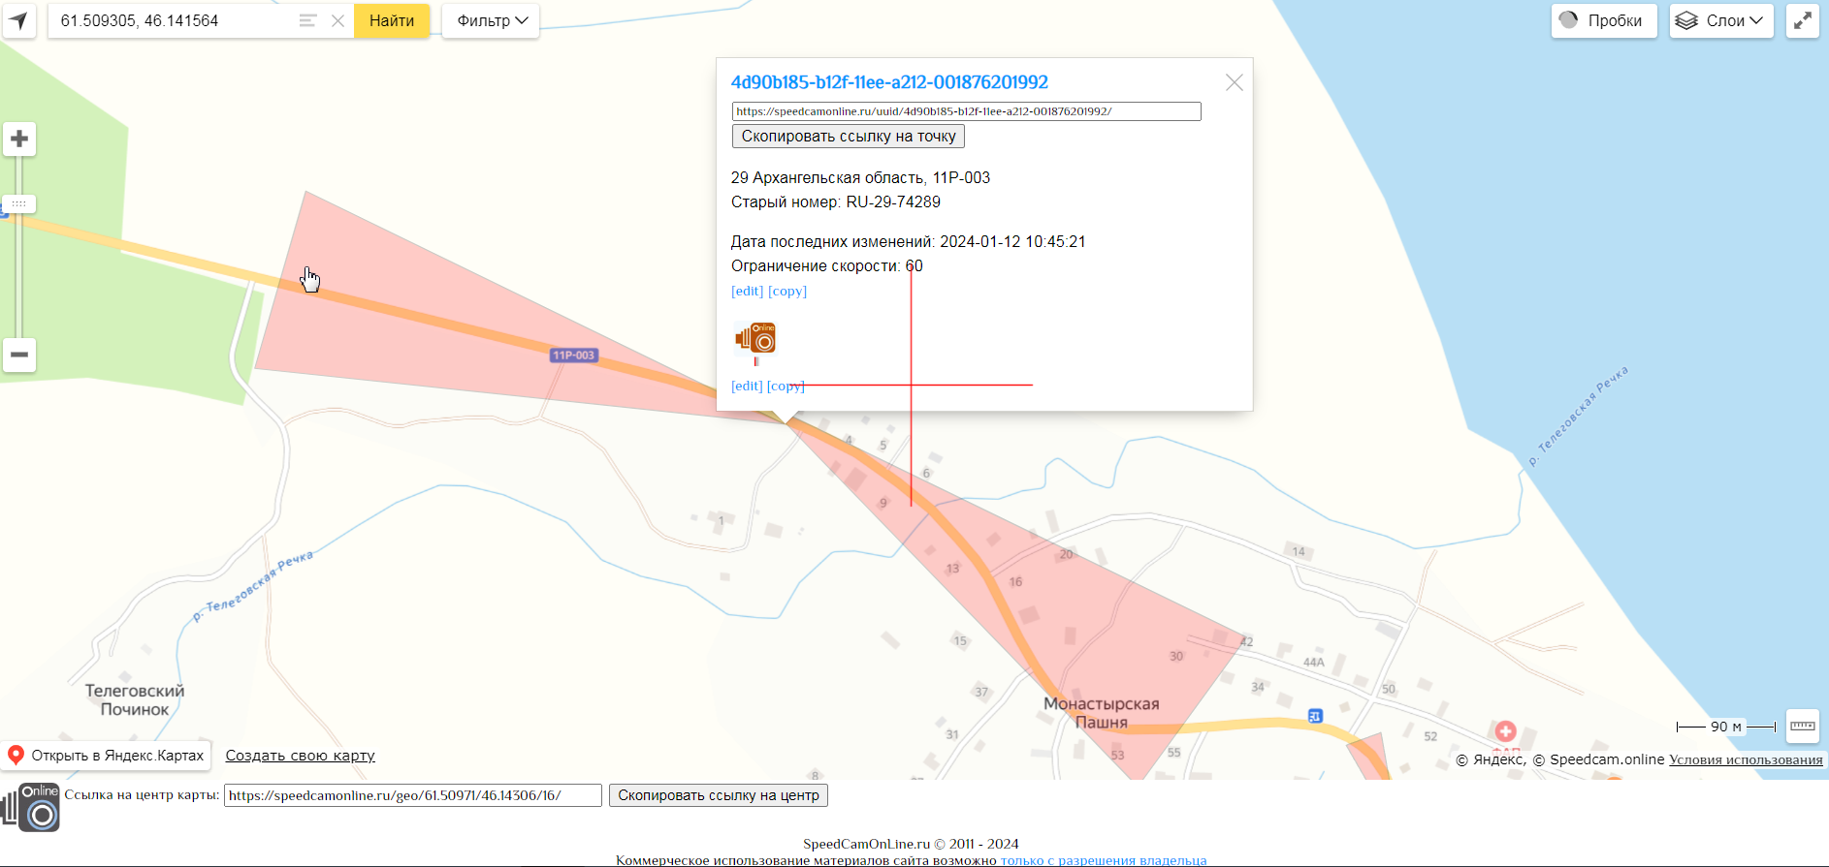The width and height of the screenshot is (1829, 867).
Task: Click Скопировать ссылку на точку button
Action: (x=848, y=137)
